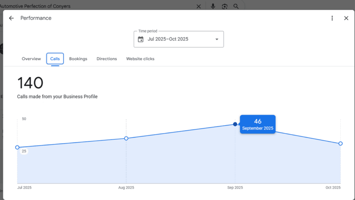Click the Oct 2025 data point

click(341, 143)
